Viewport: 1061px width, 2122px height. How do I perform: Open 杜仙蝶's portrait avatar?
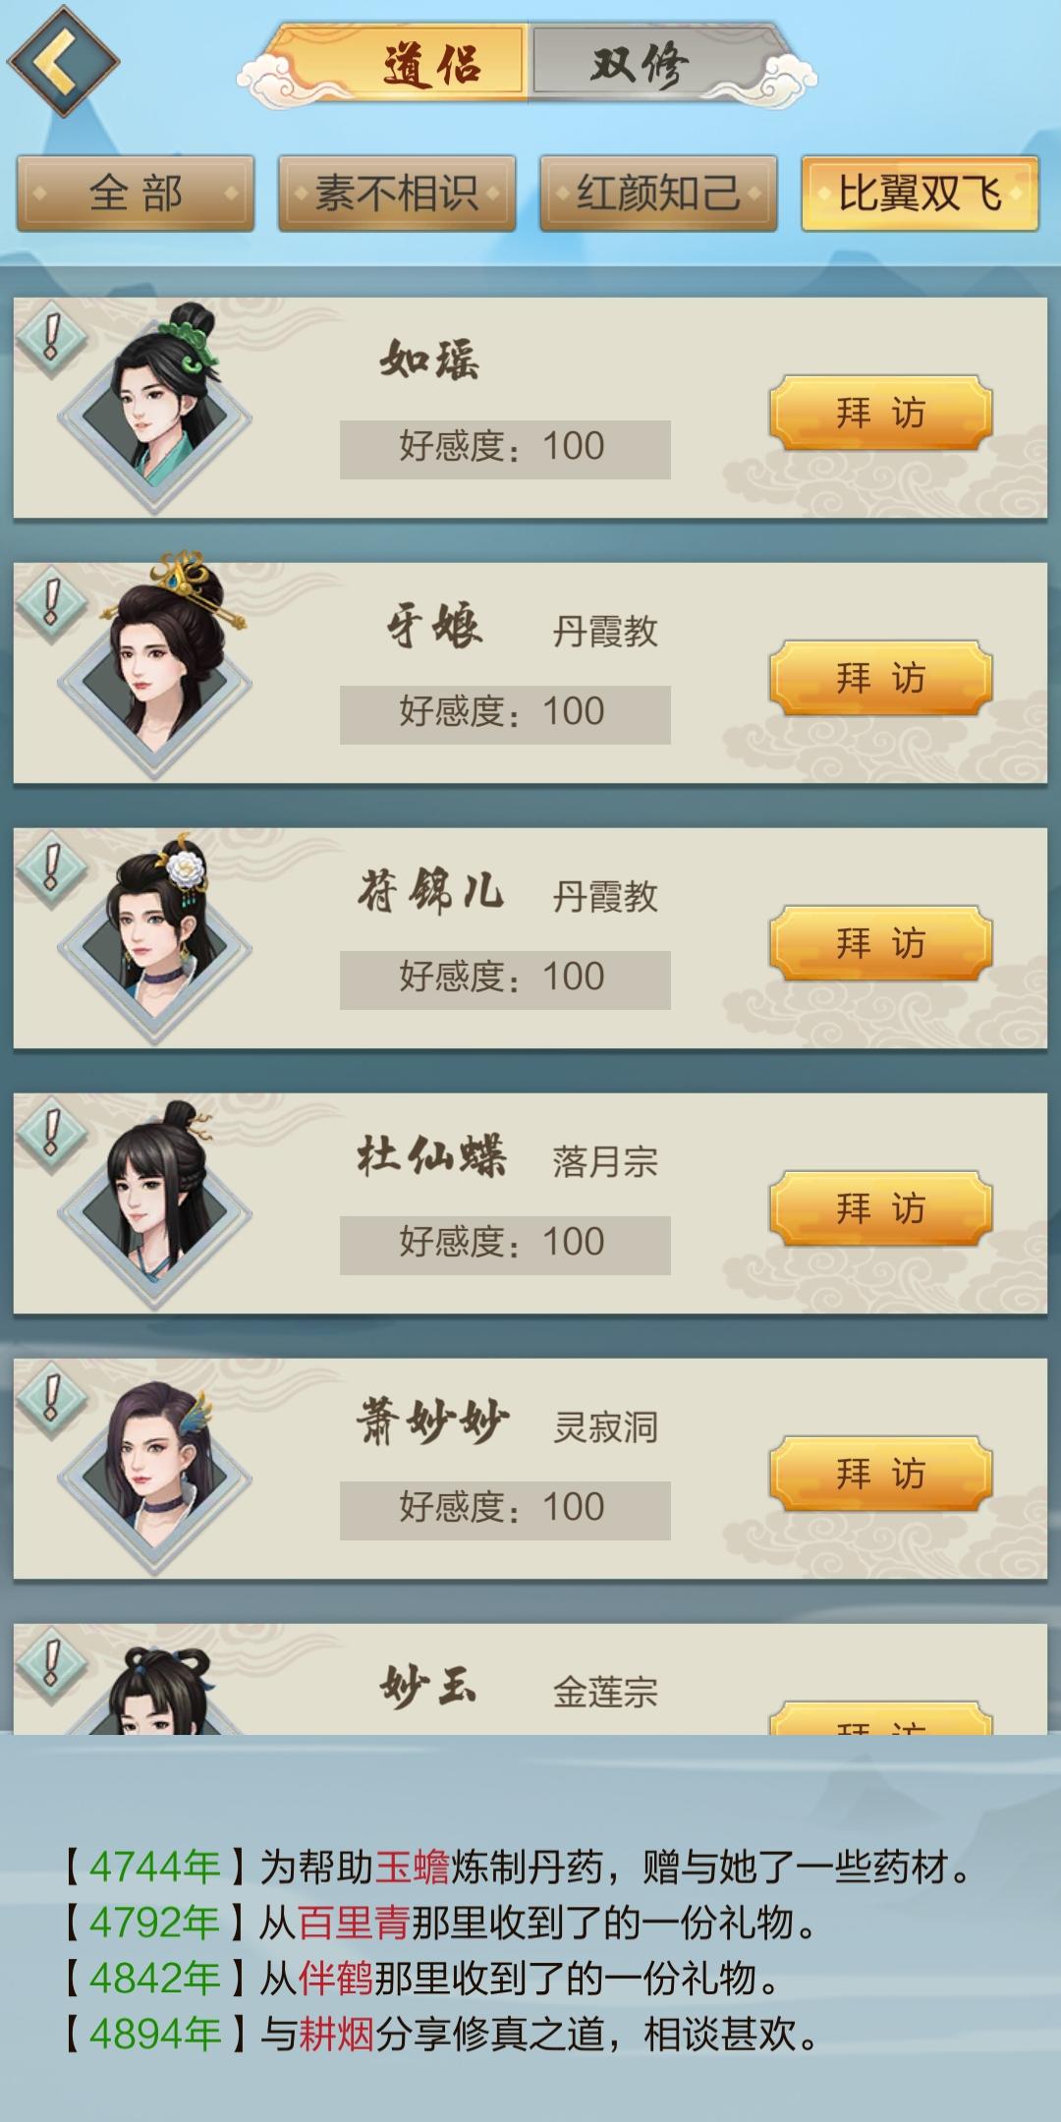click(x=155, y=1203)
